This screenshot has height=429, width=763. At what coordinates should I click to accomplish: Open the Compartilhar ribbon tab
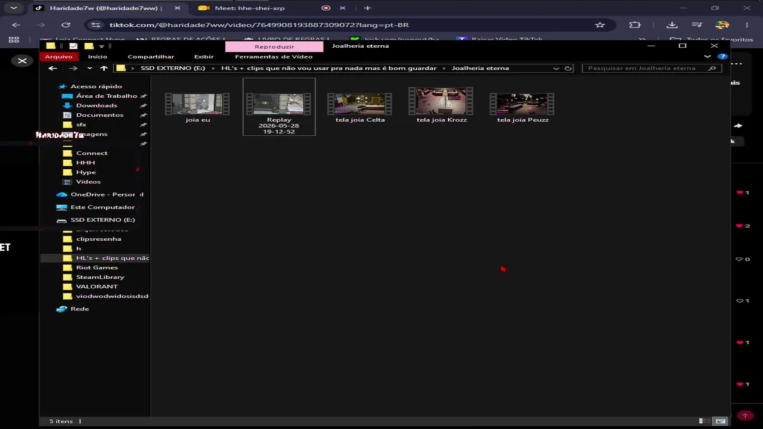coord(151,57)
